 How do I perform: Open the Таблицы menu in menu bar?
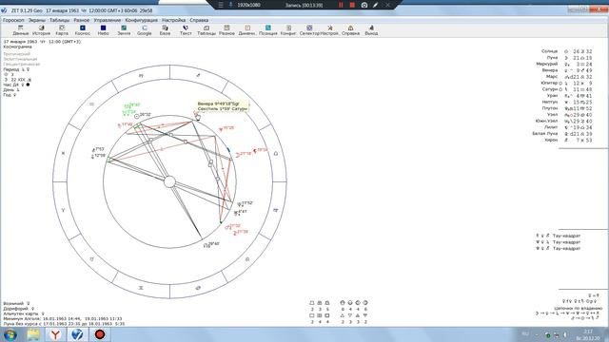tap(59, 20)
